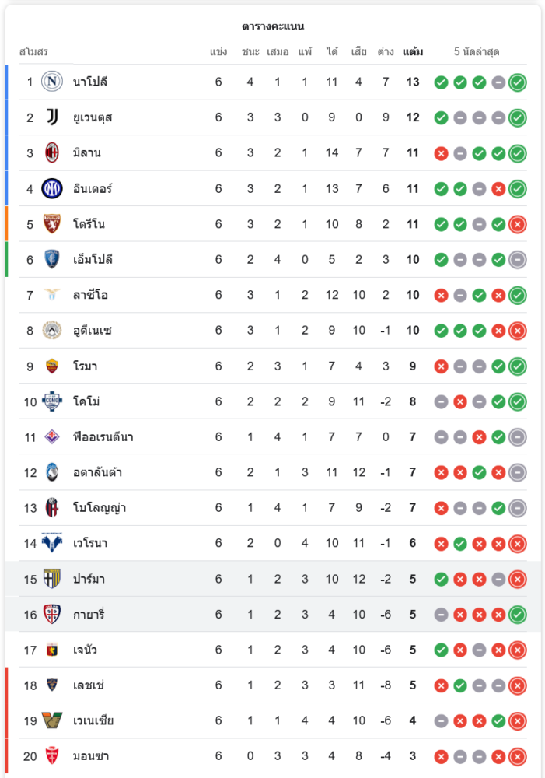The width and height of the screenshot is (545, 778).
Task: Click the Roma club crest
Action: [x=52, y=366]
